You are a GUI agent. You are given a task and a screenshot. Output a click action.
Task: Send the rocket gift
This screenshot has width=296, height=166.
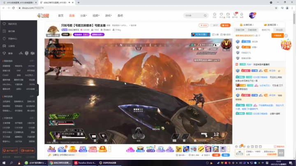pyautogui.click(x=186, y=149)
